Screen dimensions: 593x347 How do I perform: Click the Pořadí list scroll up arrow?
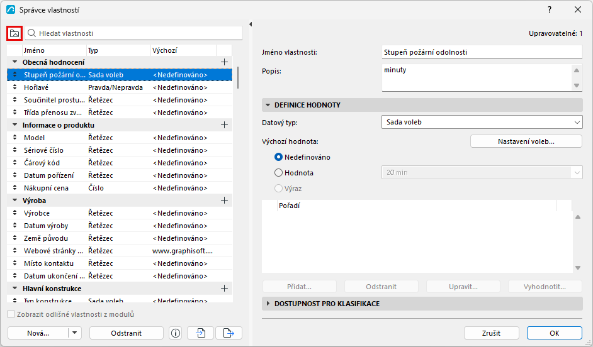point(578,217)
